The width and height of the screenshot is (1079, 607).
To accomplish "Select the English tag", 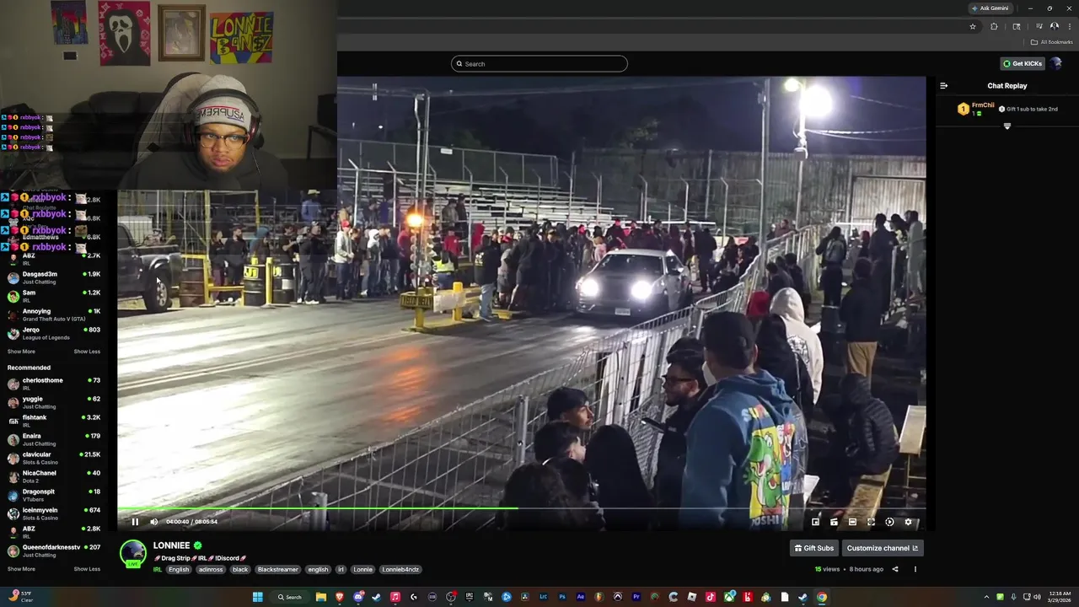I will [179, 569].
